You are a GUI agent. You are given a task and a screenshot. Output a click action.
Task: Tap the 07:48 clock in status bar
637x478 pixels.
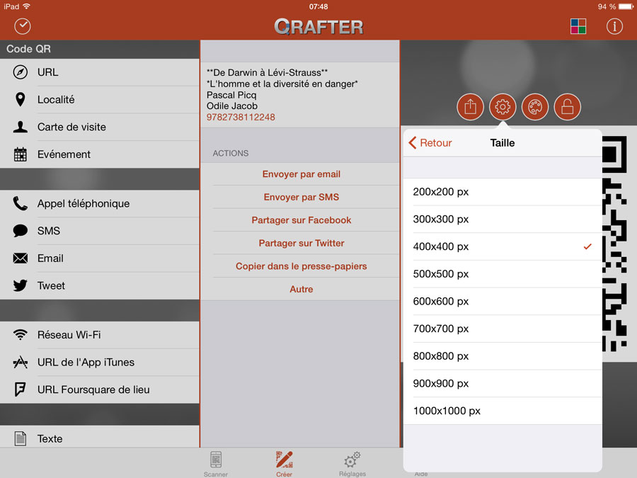318,6
